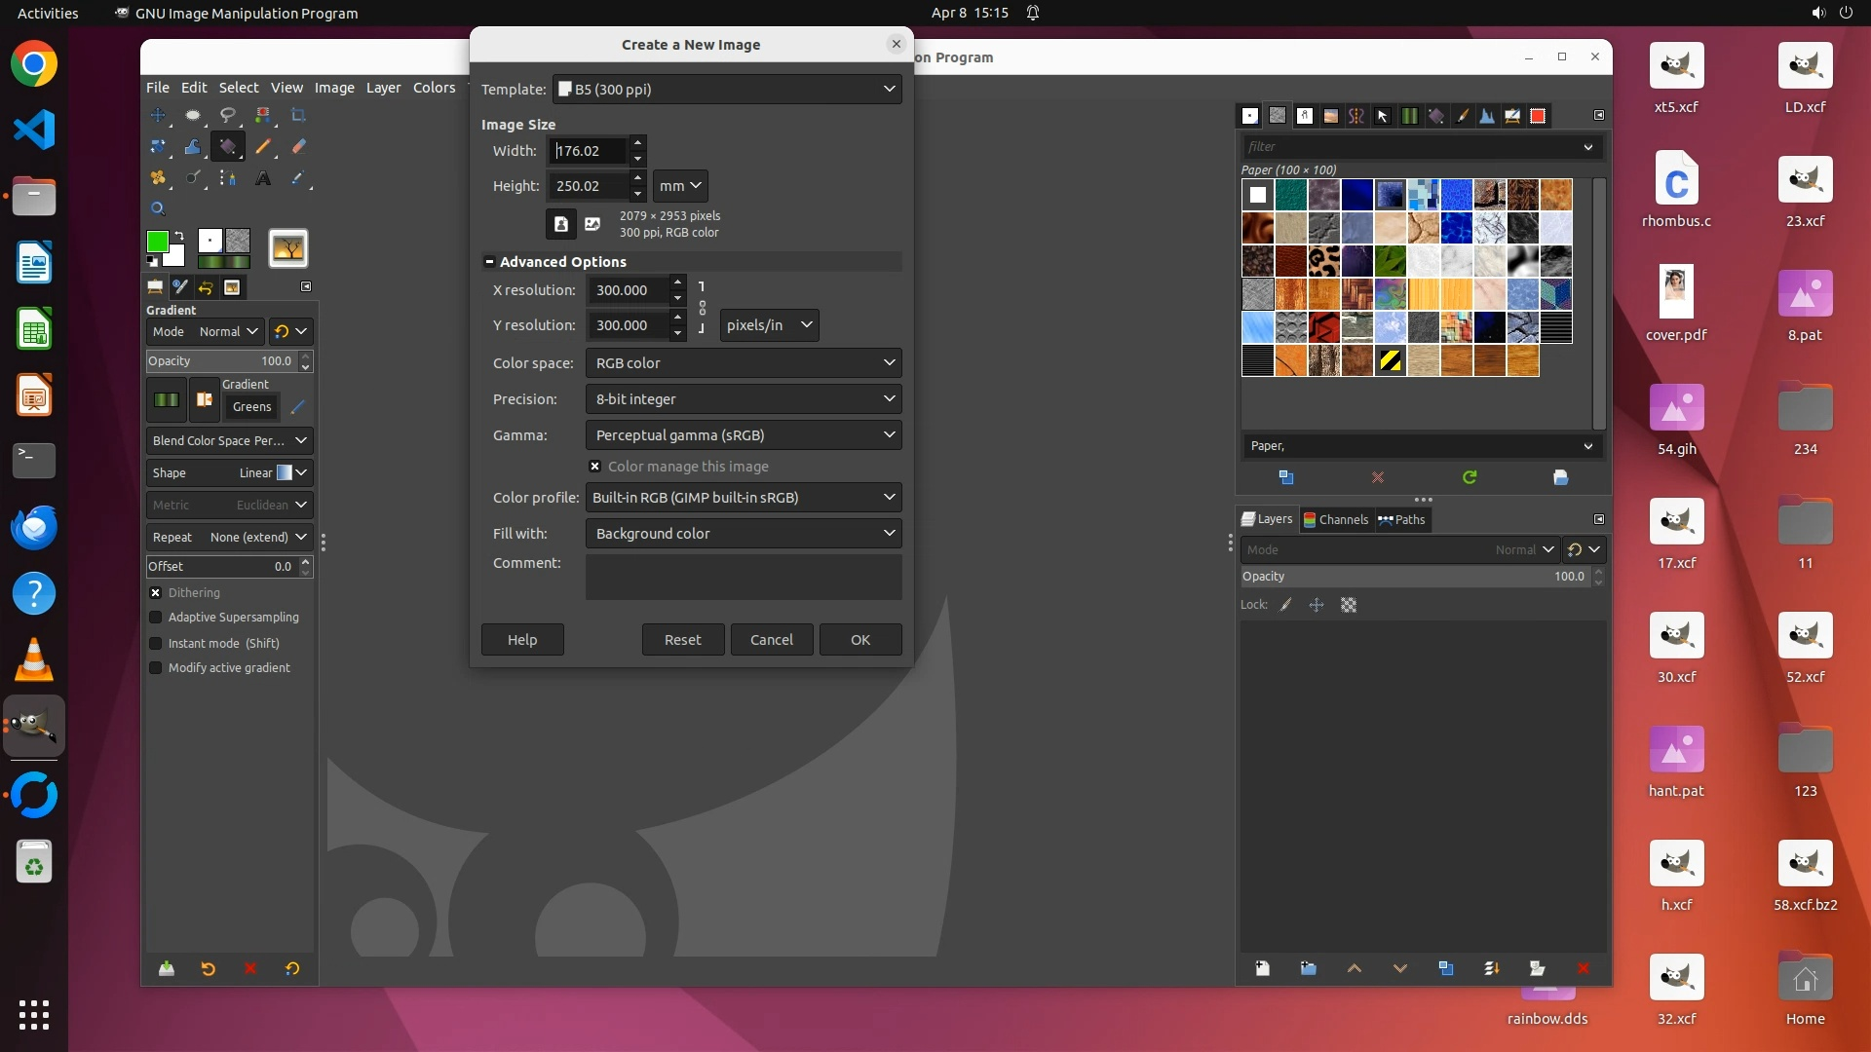Screen dimensions: 1871x1052
Task: Enable Adaptive Supersampling
Action: click(155, 618)
